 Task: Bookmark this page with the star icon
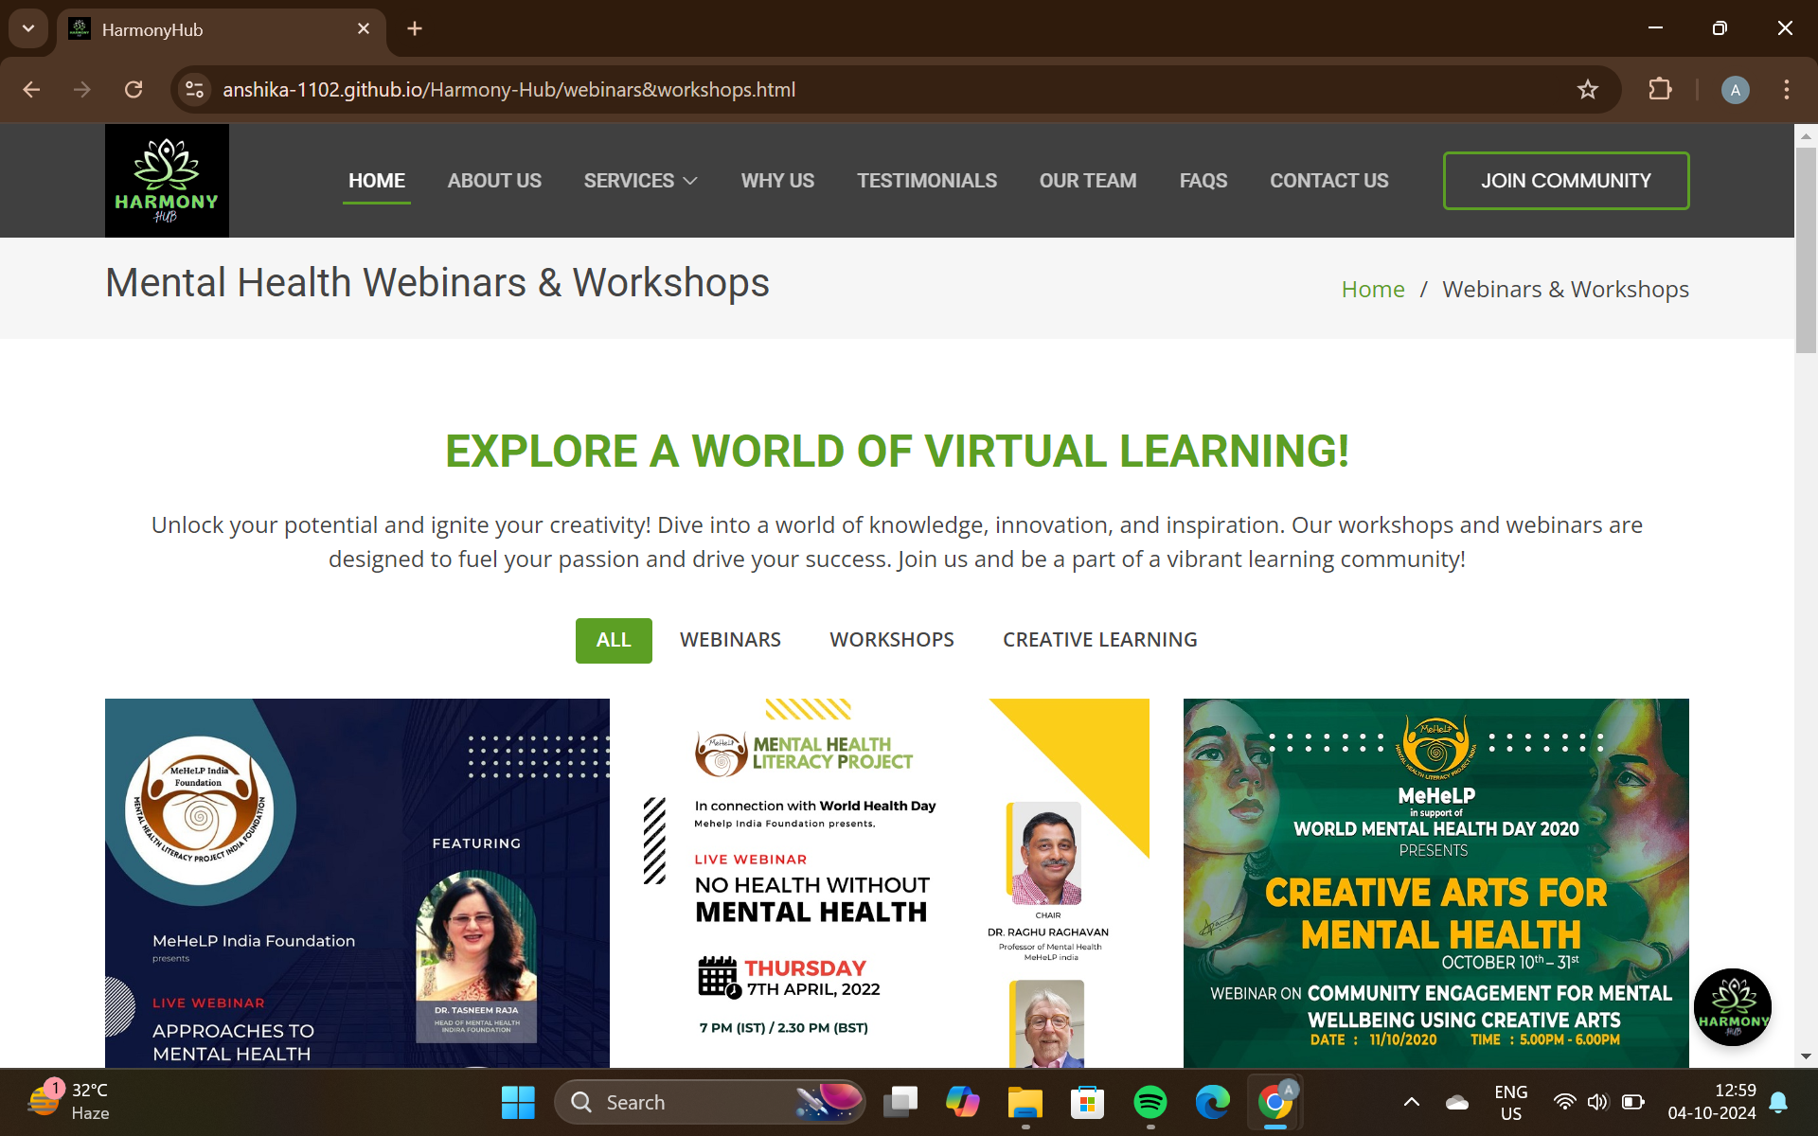[1587, 90]
